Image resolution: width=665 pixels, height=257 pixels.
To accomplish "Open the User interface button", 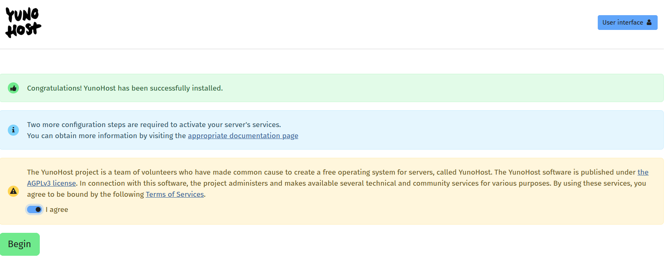I will pyautogui.click(x=627, y=23).
